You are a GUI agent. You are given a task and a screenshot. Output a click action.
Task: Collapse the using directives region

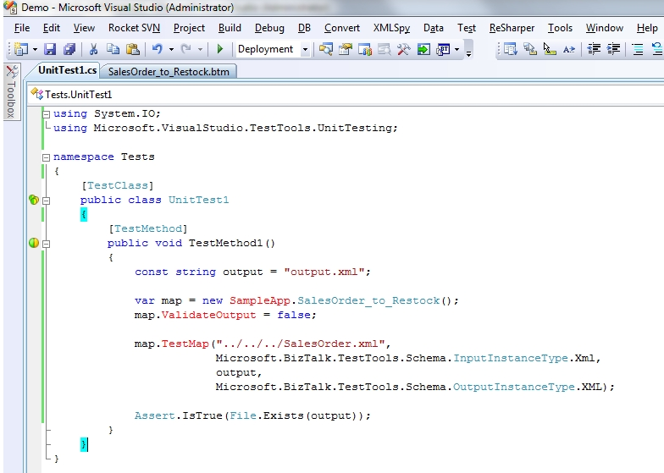pos(46,114)
